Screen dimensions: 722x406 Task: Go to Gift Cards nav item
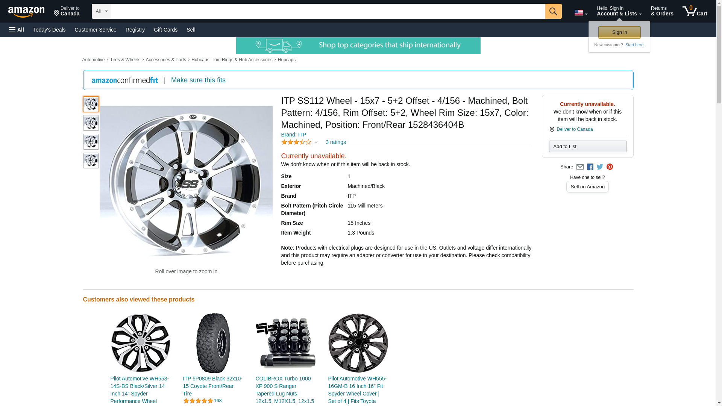click(165, 30)
